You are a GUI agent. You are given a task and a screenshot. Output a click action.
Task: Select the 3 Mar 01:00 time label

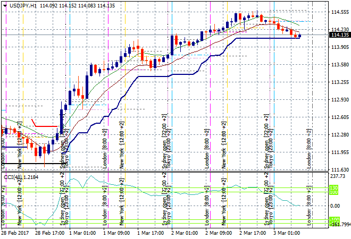288,233
